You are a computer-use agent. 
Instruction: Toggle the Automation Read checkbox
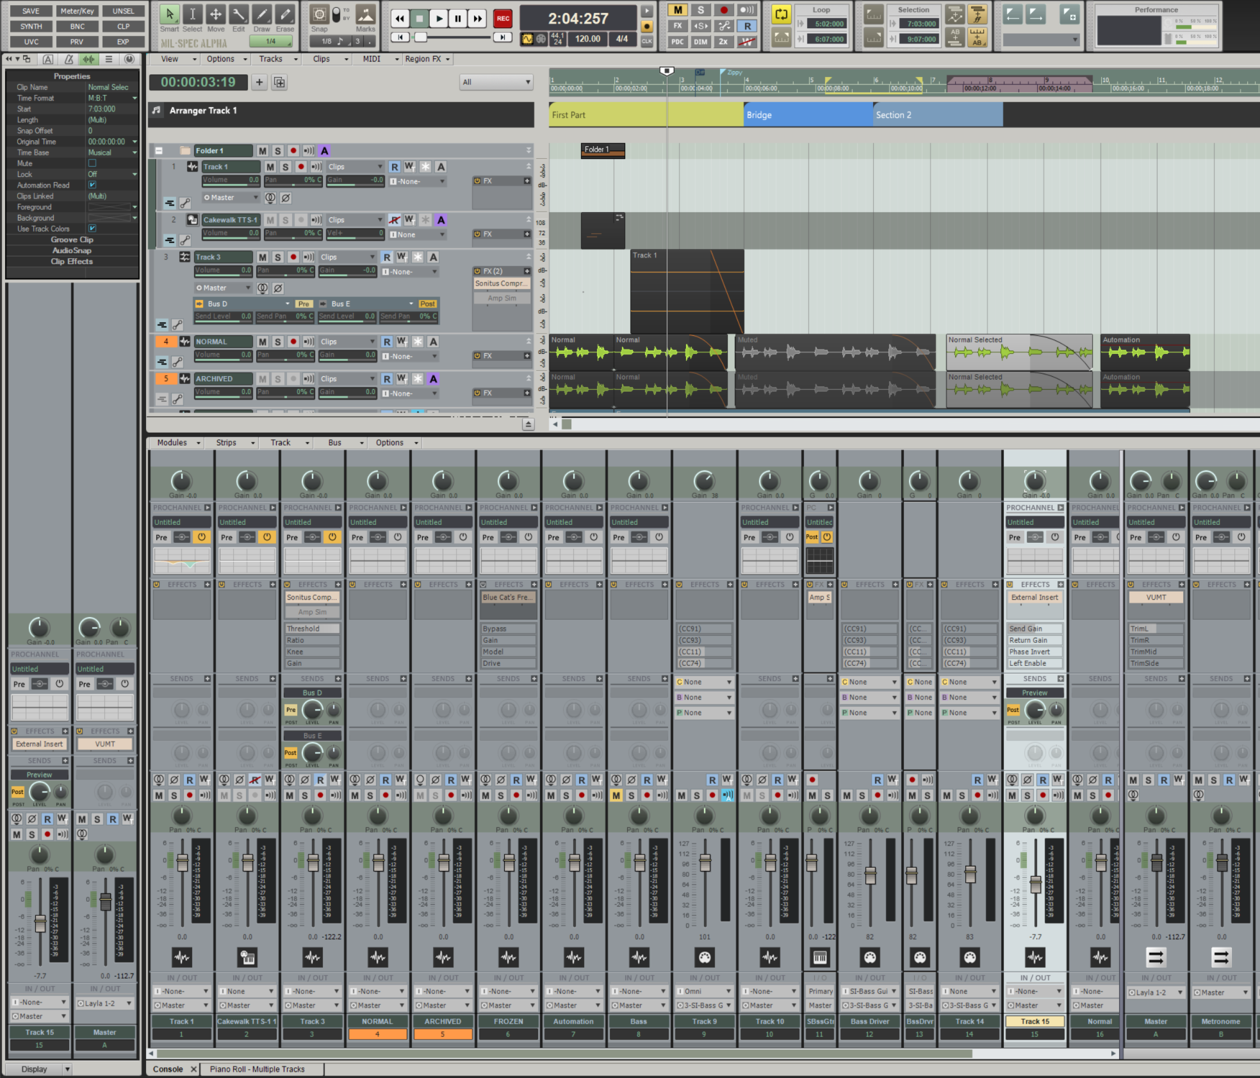tap(92, 185)
